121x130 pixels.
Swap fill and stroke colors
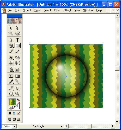(18, 100)
